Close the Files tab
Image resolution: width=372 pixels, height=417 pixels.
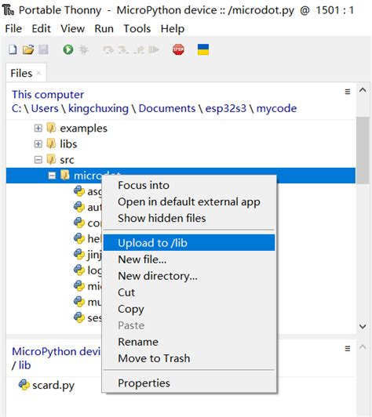(38, 73)
